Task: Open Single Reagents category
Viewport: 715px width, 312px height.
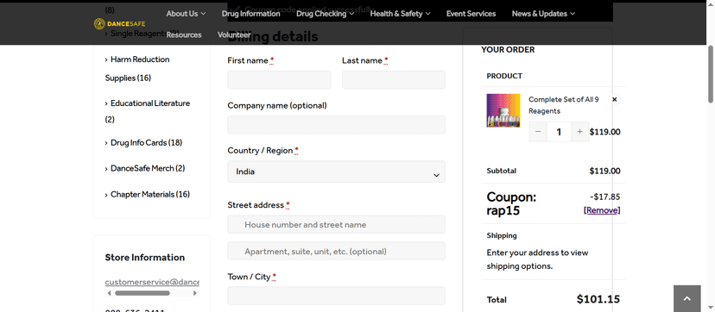Action: pyautogui.click(x=144, y=34)
